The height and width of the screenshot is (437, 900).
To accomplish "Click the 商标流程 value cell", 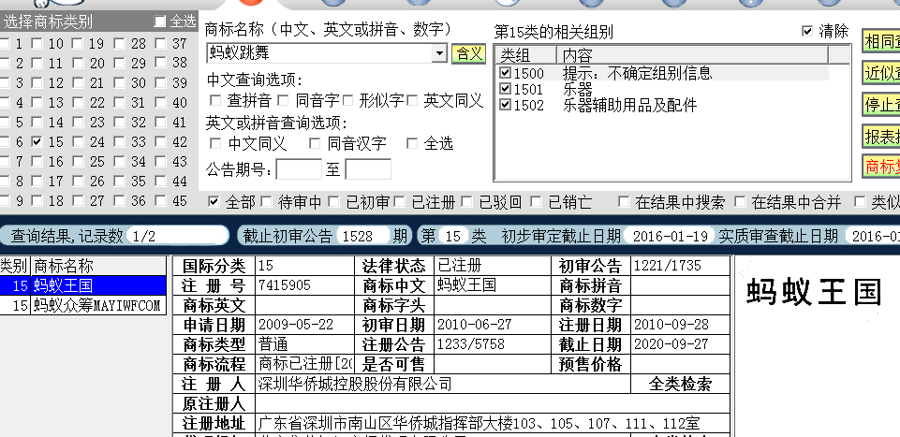I will point(304,364).
